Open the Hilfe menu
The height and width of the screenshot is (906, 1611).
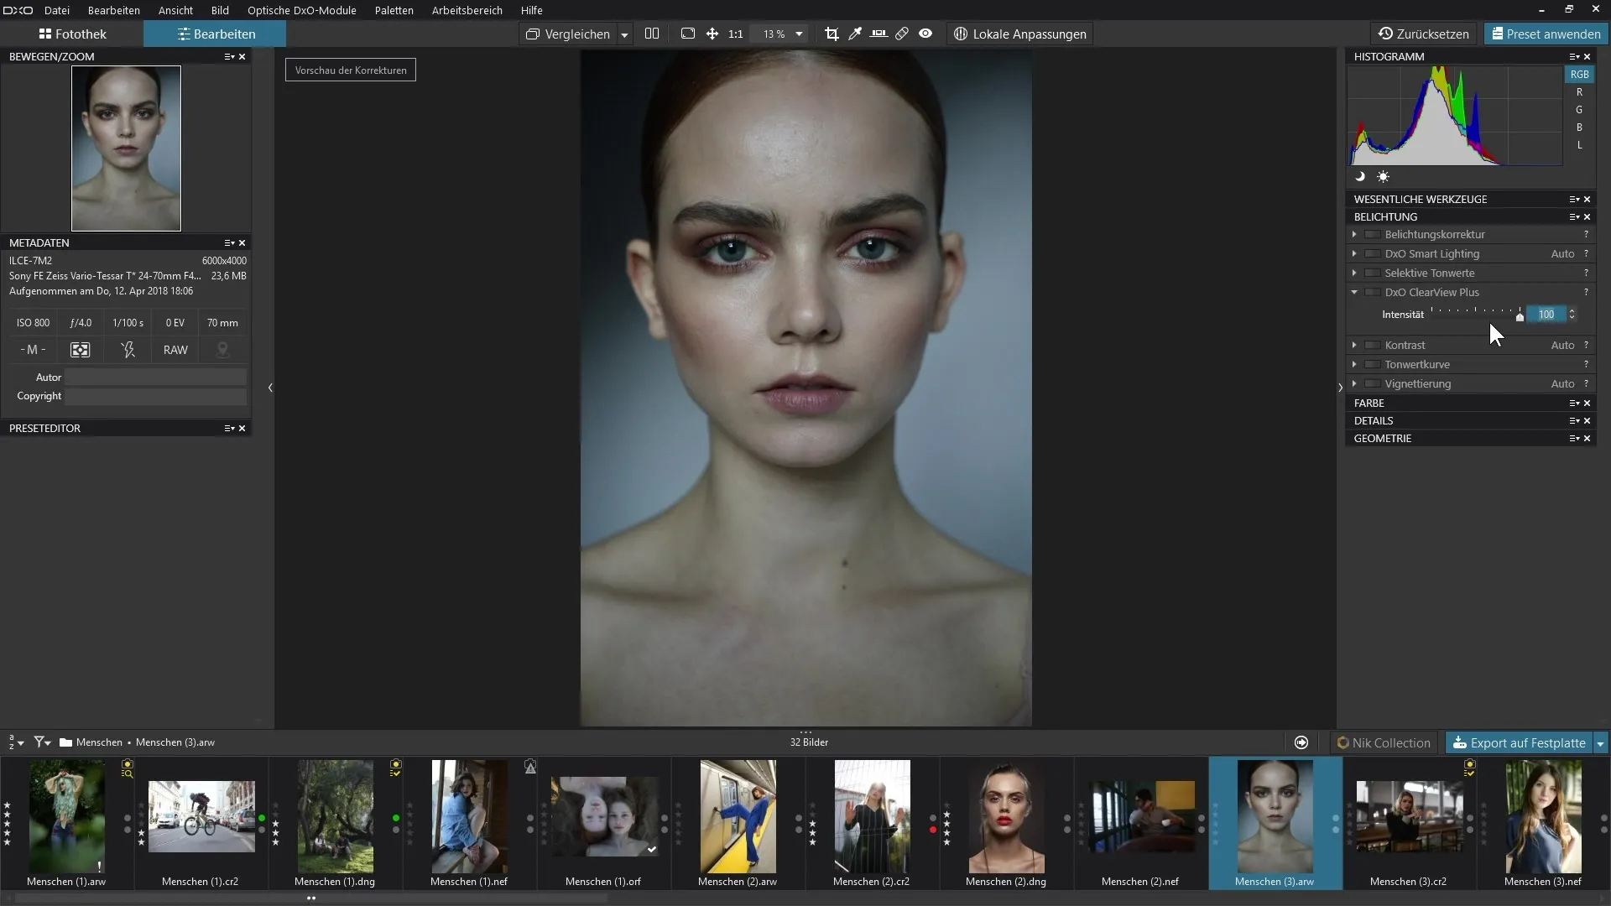(x=532, y=10)
